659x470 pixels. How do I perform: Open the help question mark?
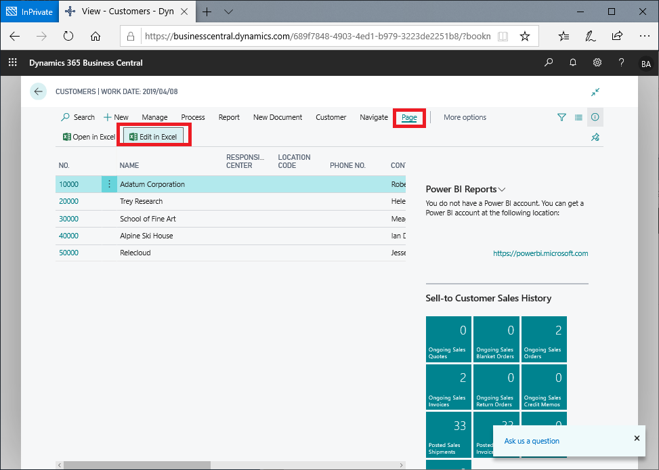(x=621, y=62)
